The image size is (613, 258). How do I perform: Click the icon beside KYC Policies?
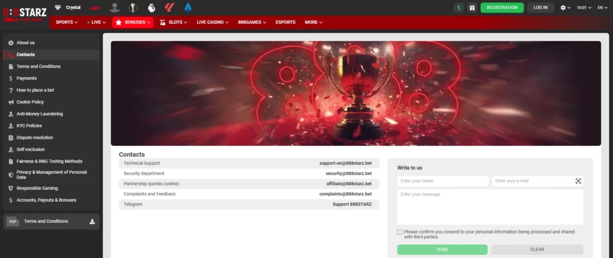pyautogui.click(x=11, y=126)
